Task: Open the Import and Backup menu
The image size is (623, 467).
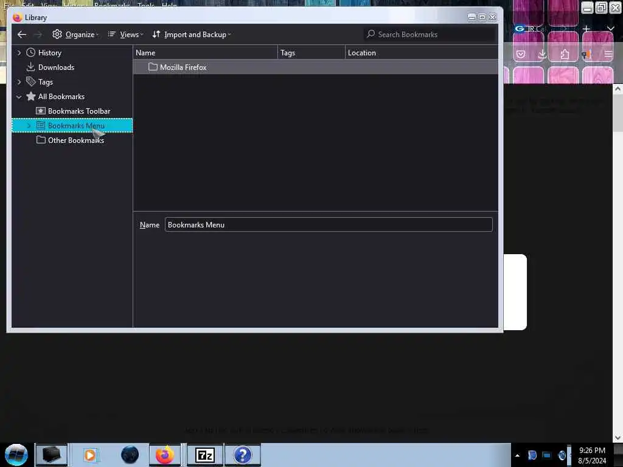Action: pos(192,35)
